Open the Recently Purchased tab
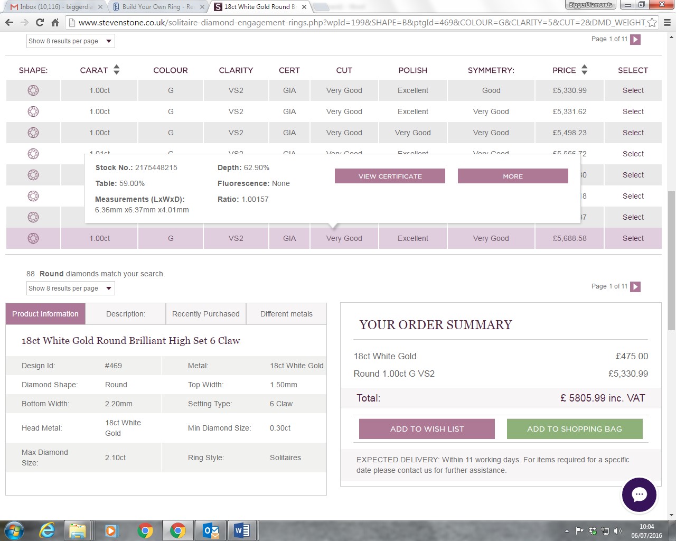 point(206,314)
